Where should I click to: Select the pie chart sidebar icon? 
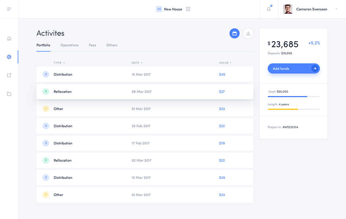point(9,57)
